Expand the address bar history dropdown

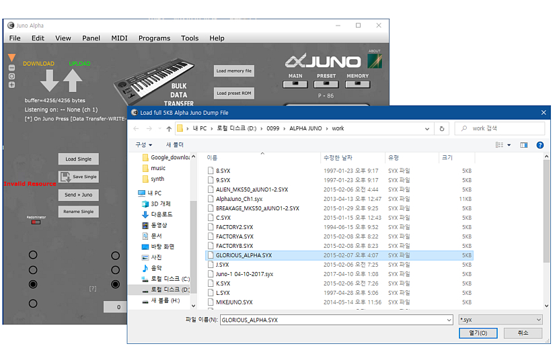click(427, 128)
